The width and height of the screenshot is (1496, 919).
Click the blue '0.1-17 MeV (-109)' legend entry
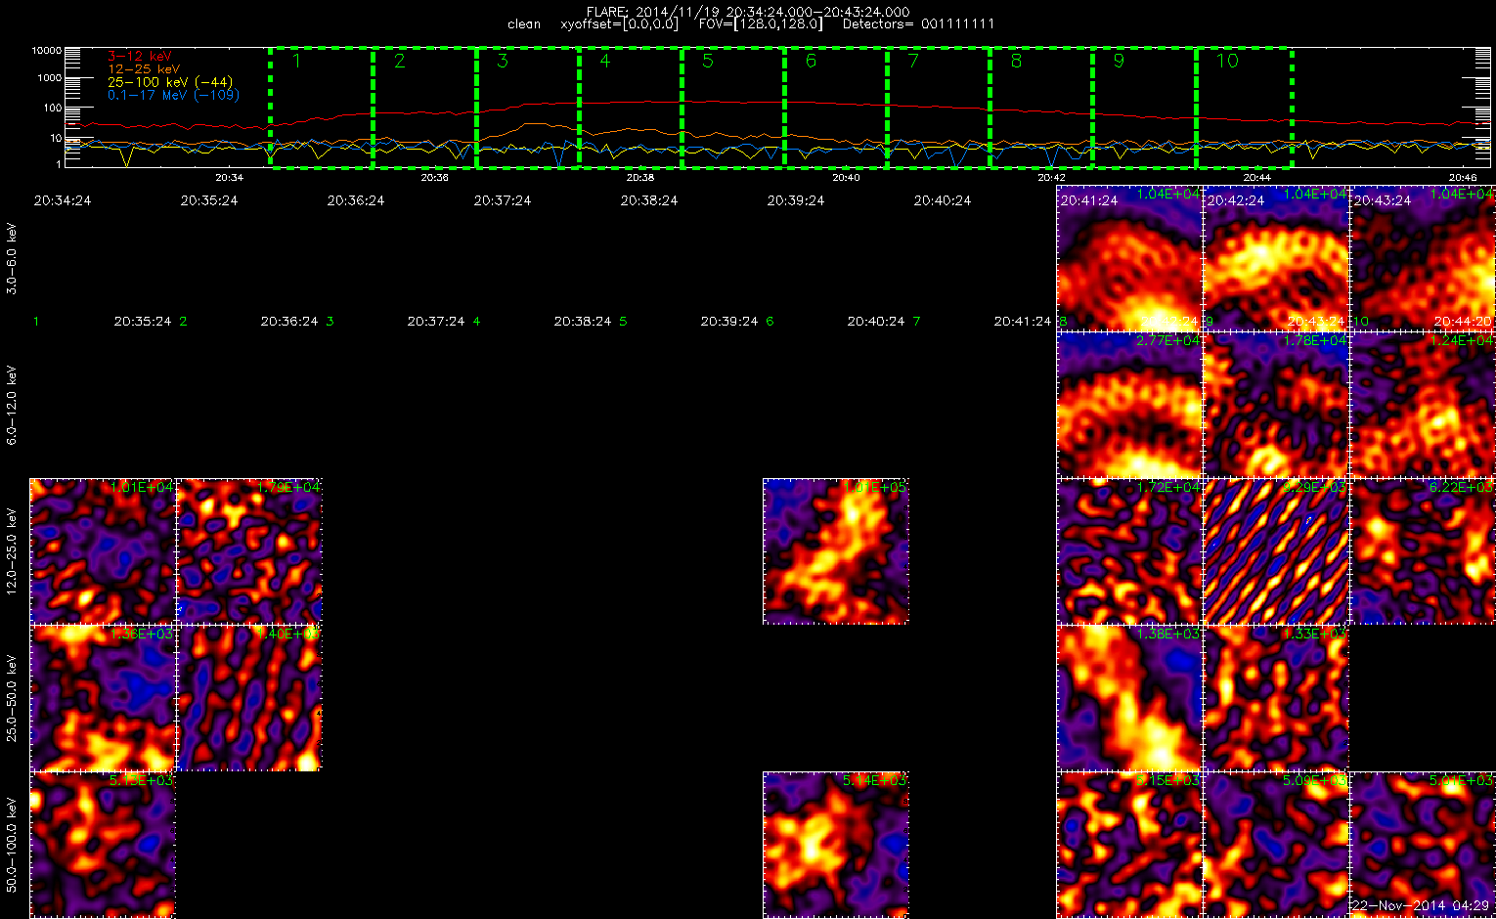pos(173,95)
